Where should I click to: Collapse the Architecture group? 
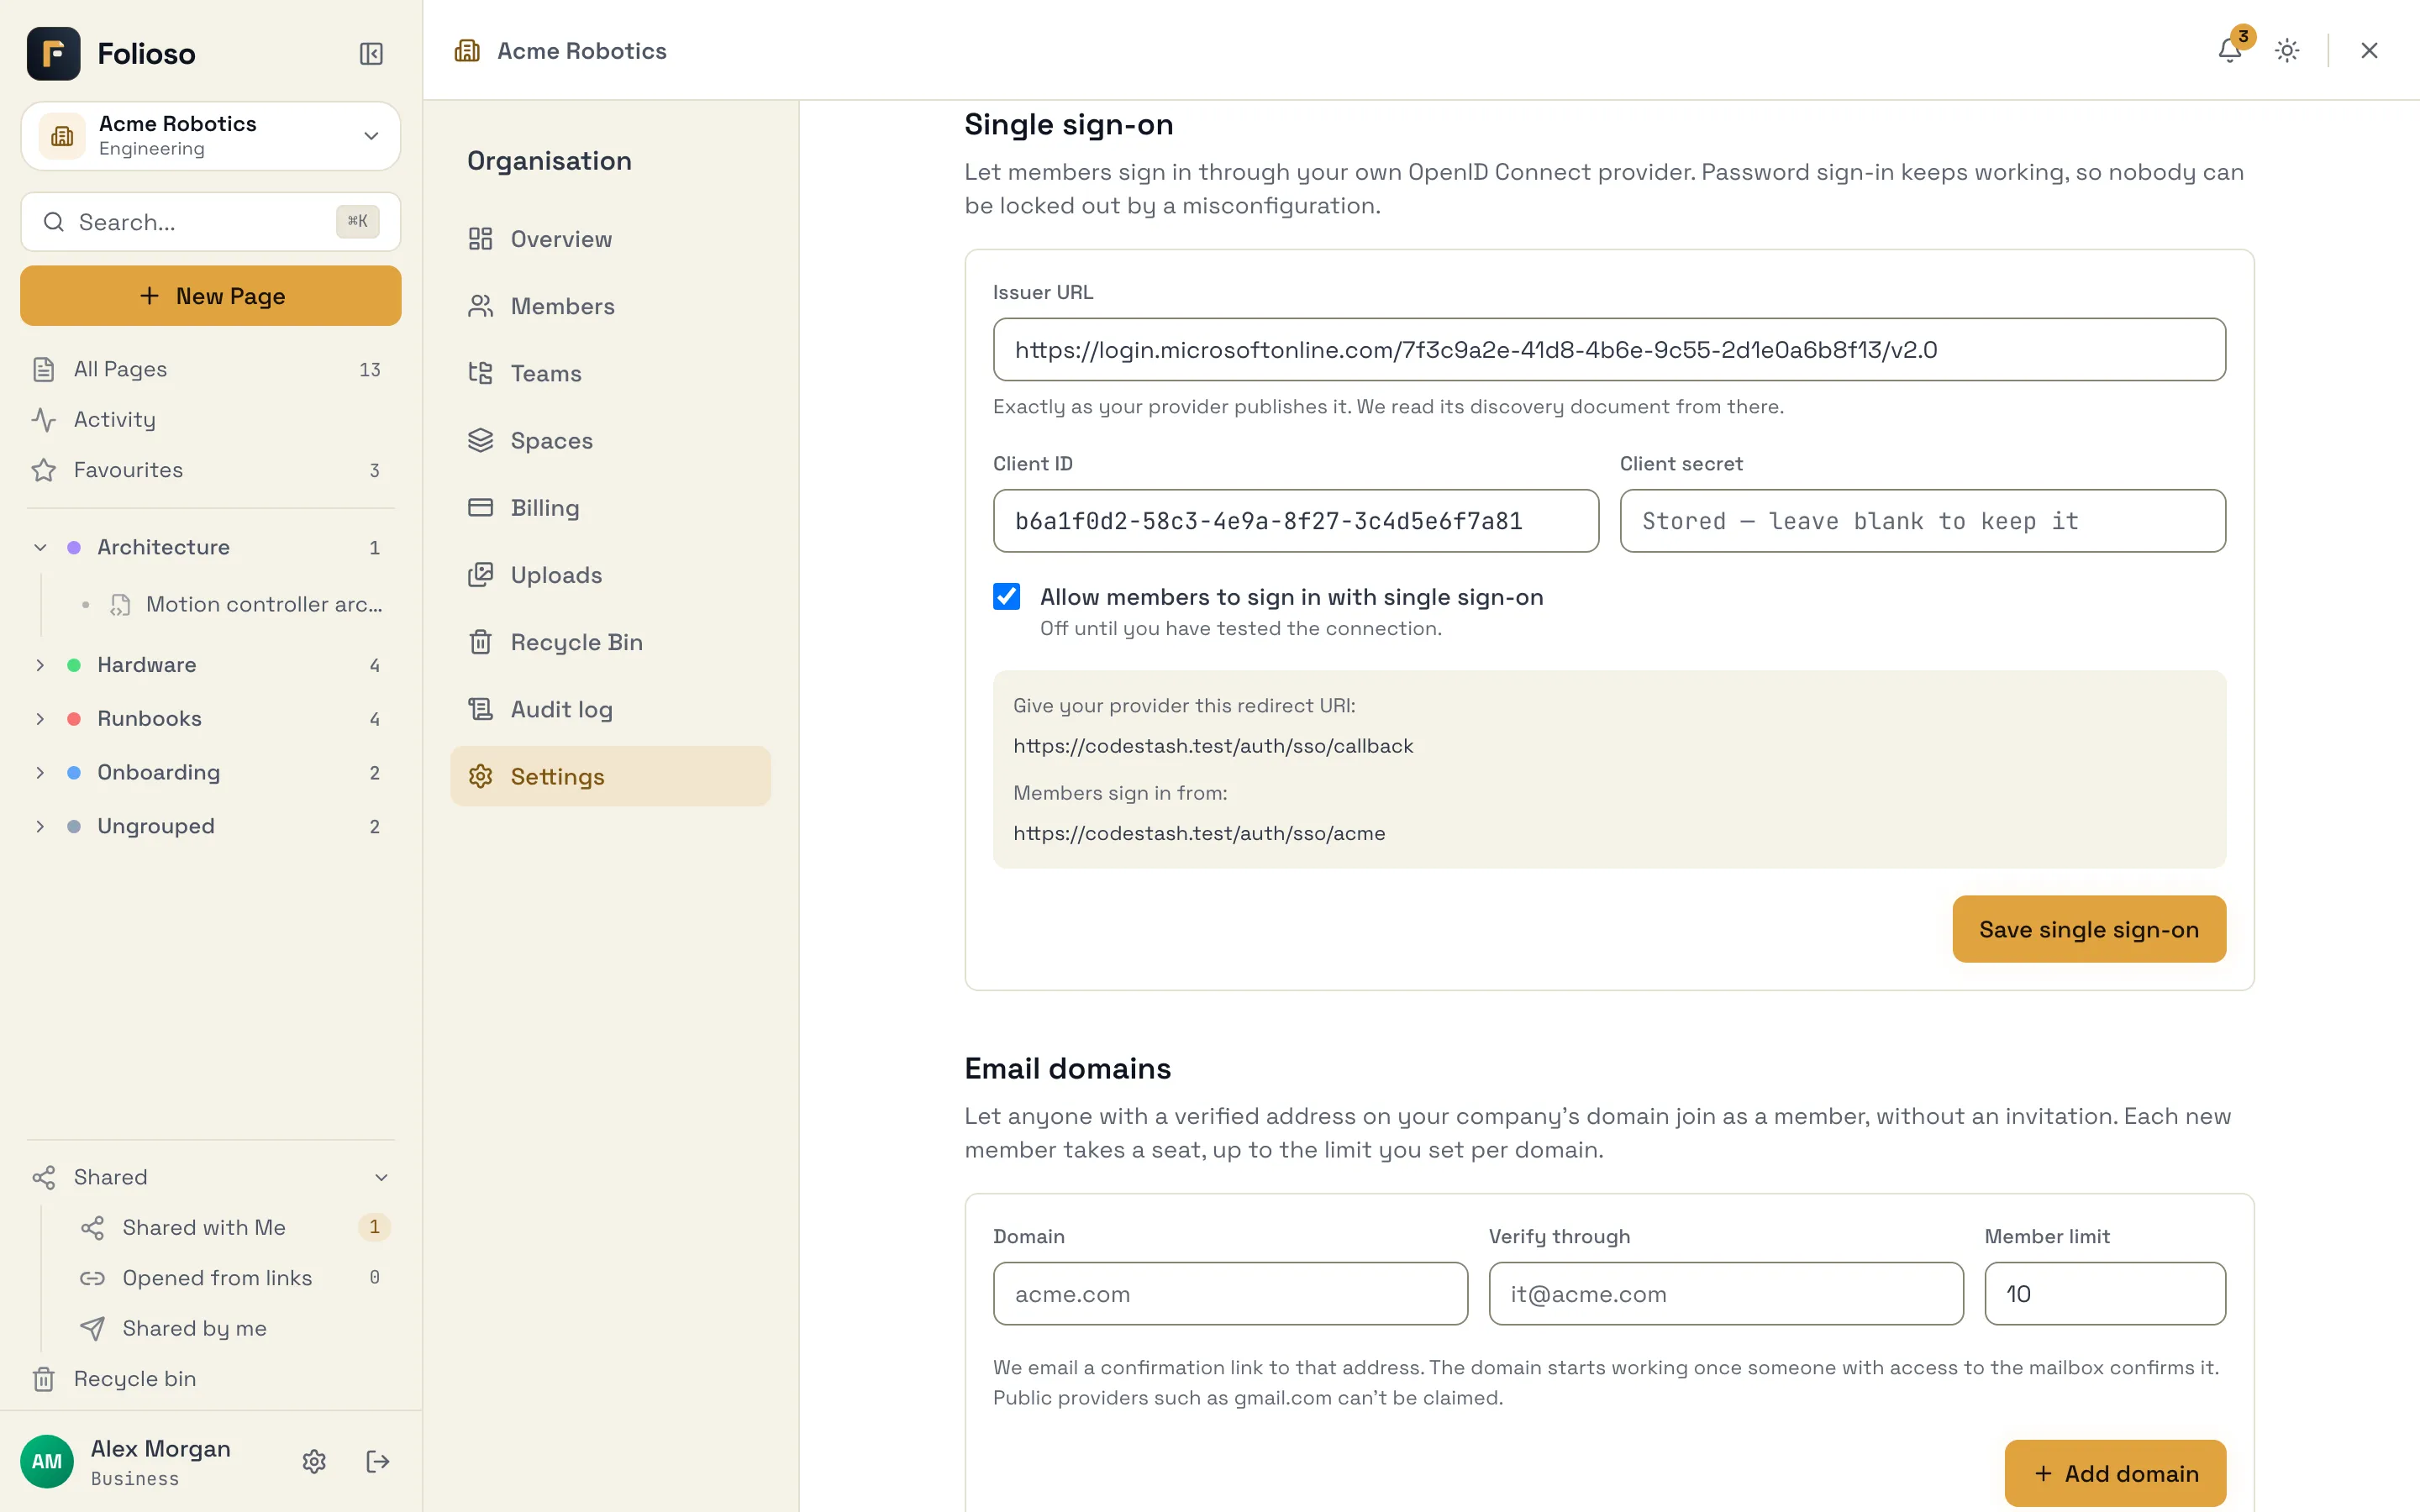(x=40, y=547)
